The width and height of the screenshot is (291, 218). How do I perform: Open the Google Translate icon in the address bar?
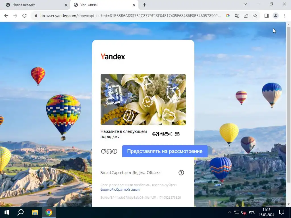(x=237, y=16)
